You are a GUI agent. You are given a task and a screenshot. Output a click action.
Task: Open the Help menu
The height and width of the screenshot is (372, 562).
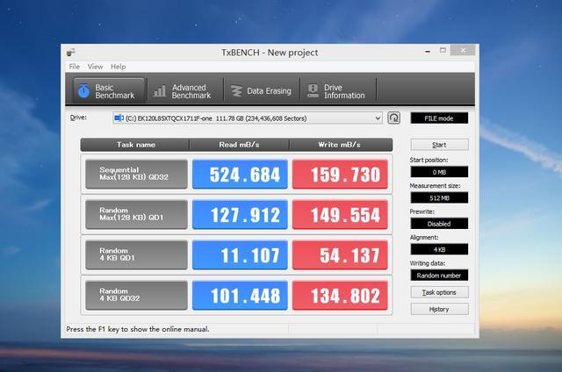click(x=118, y=67)
